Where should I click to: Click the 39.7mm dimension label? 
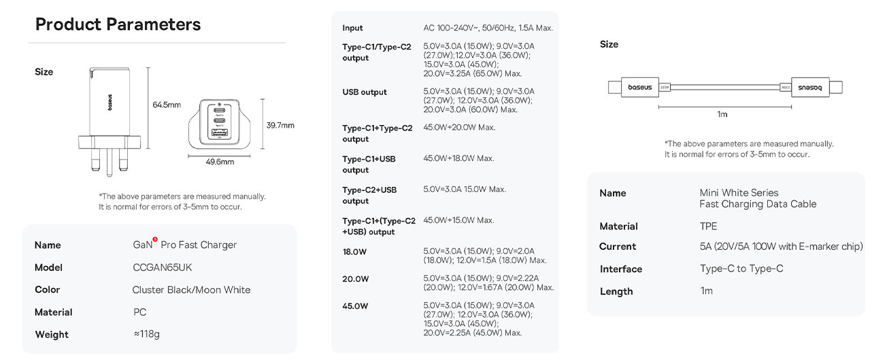[x=280, y=125]
